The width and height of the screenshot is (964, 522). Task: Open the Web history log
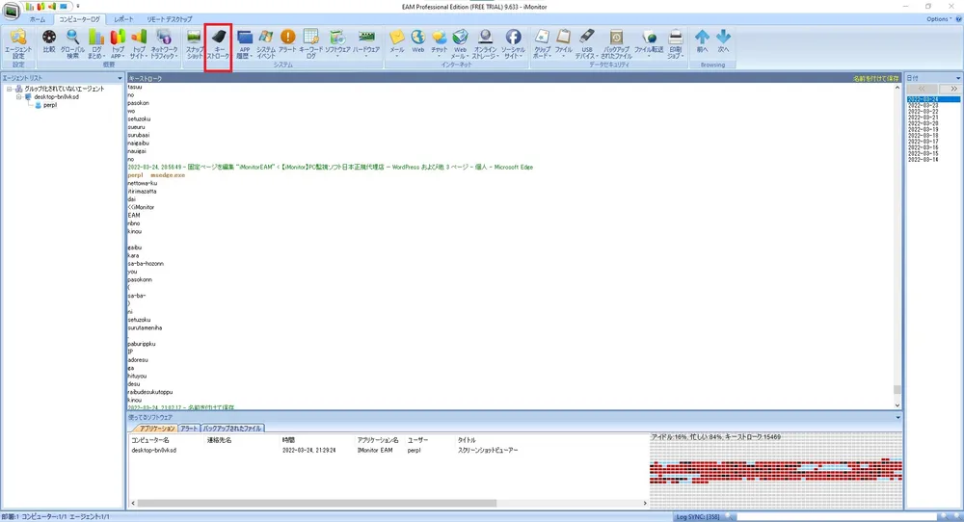tap(418, 41)
